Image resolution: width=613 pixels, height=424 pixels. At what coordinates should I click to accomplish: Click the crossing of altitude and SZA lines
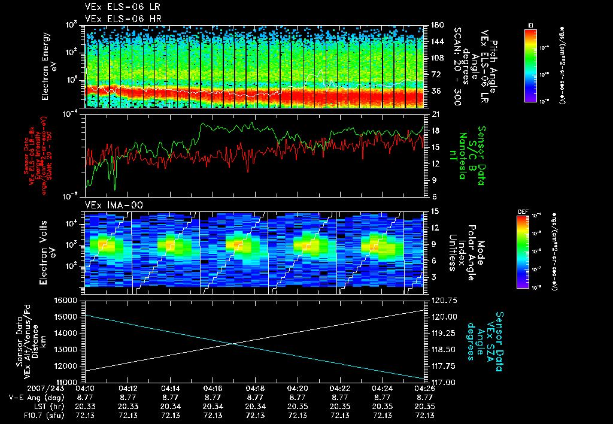[x=232, y=344]
